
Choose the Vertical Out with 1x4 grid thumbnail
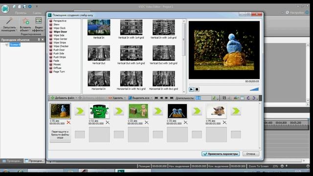tap(131, 53)
